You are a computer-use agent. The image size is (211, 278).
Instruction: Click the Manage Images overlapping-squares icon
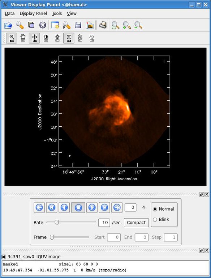coord(31,25)
